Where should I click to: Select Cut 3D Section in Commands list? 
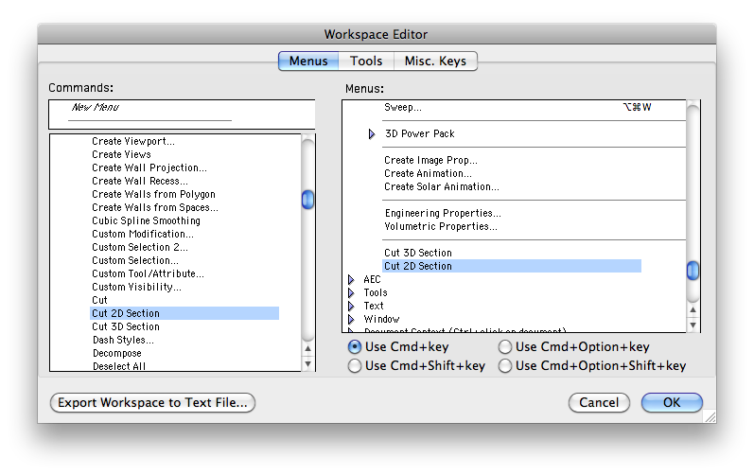pyautogui.click(x=126, y=326)
